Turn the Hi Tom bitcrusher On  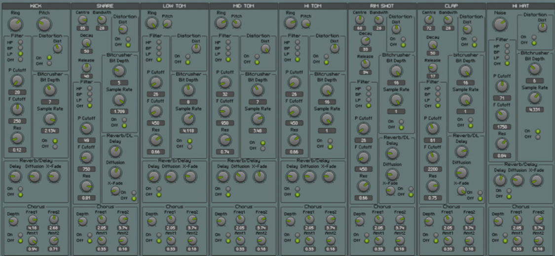[x=330, y=140]
